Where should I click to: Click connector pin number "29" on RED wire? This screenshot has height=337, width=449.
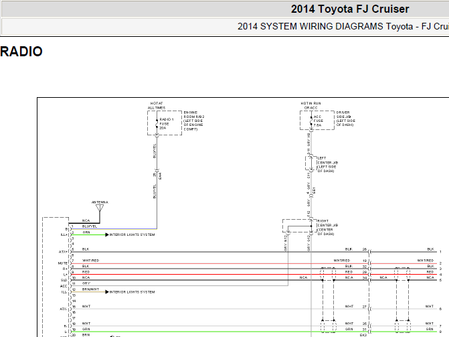[365, 272]
